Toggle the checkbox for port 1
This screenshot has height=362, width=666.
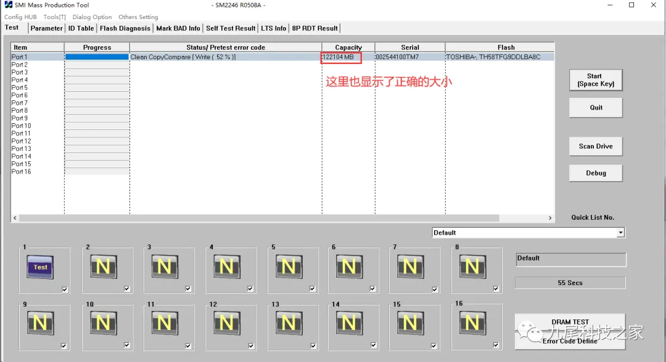click(65, 289)
